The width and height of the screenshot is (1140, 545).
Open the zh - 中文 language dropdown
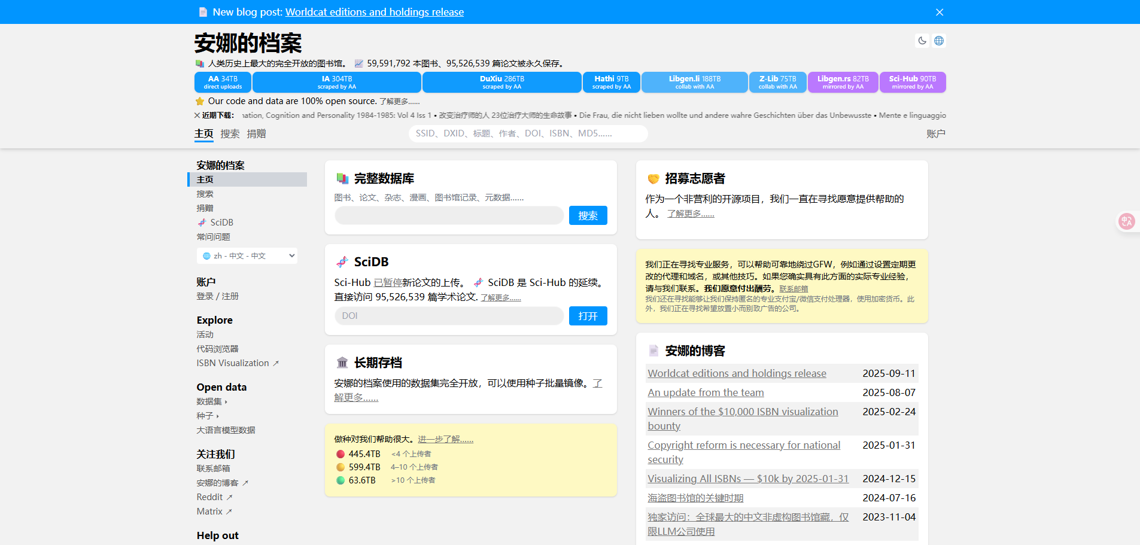pyautogui.click(x=247, y=255)
